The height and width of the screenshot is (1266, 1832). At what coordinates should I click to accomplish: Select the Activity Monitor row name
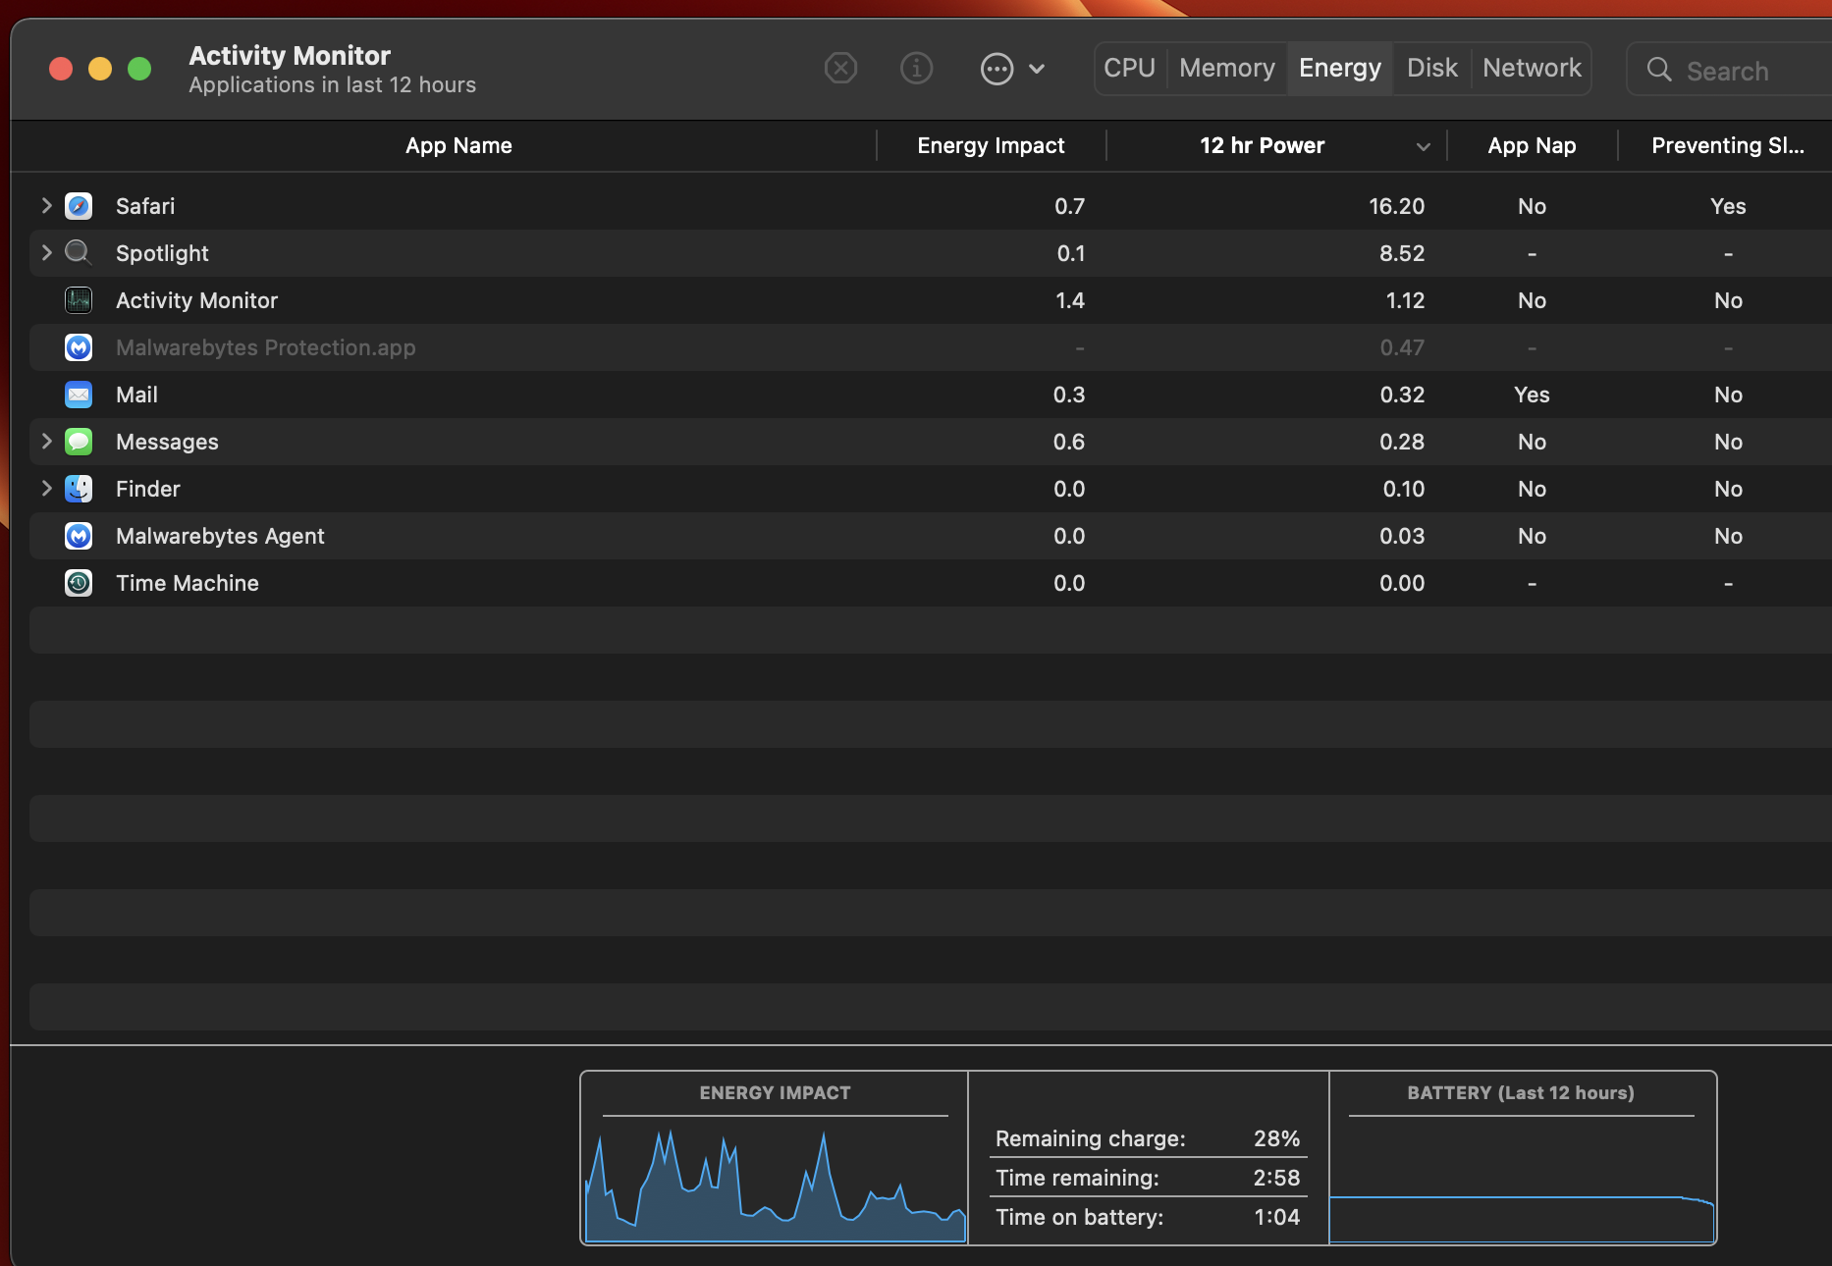[196, 300]
